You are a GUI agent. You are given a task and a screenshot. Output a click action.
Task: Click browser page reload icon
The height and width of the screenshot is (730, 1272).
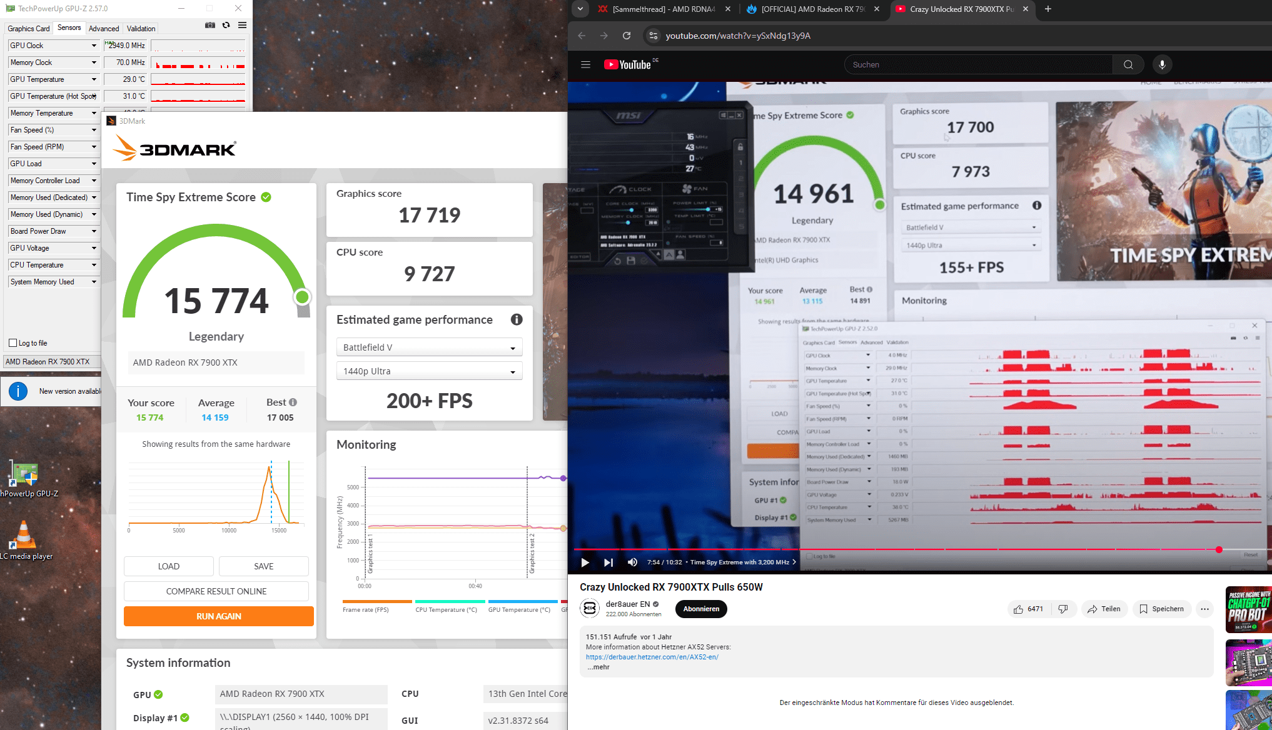626,36
